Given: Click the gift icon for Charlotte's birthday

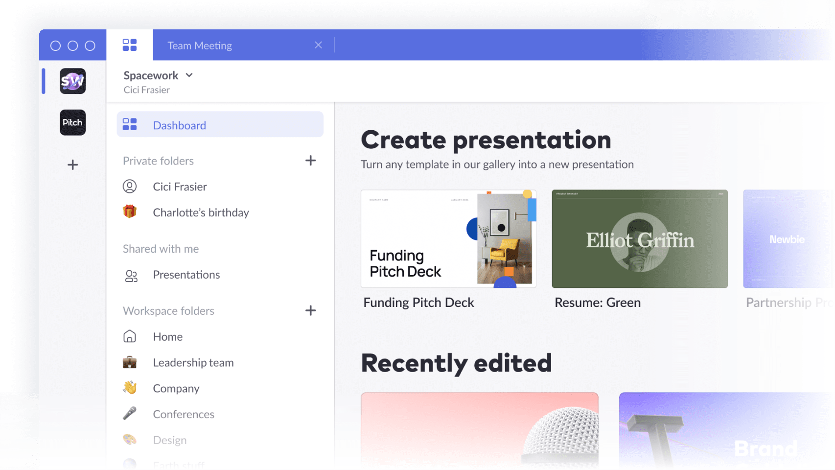Looking at the screenshot, I should [x=130, y=211].
